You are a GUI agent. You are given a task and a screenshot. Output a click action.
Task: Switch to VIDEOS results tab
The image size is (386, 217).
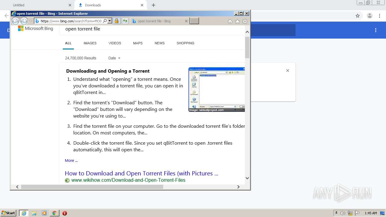coord(115,43)
